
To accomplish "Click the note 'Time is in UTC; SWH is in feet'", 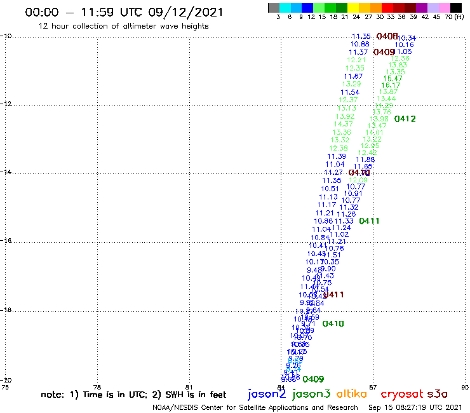I will [133, 395].
